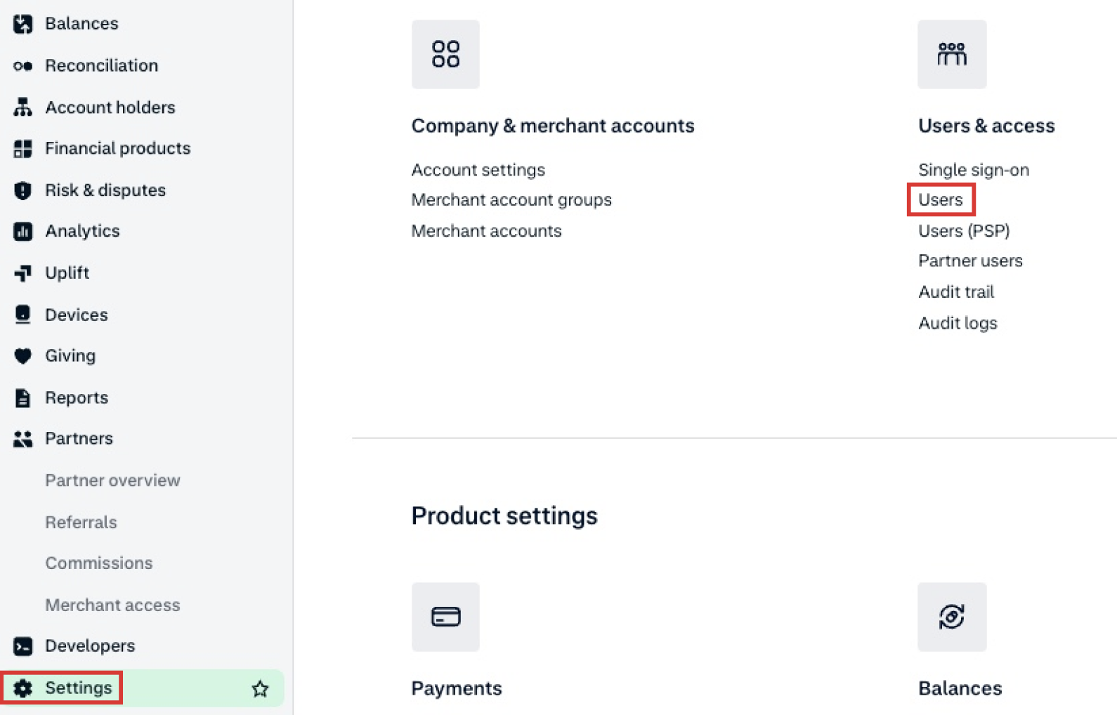Click the Company & merchant accounts tile icon
Screen dimensions: 1117x715
coord(445,54)
